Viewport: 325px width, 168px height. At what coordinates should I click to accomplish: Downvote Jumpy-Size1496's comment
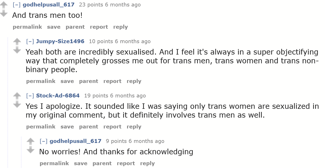point(17,50)
